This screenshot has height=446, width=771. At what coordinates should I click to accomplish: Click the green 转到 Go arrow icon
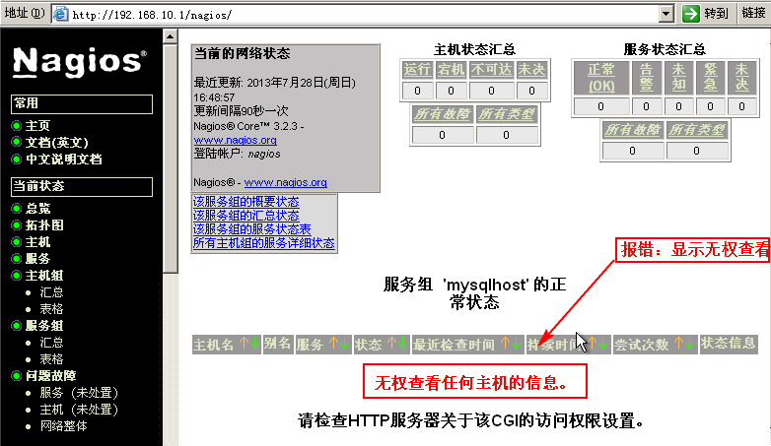coord(690,13)
